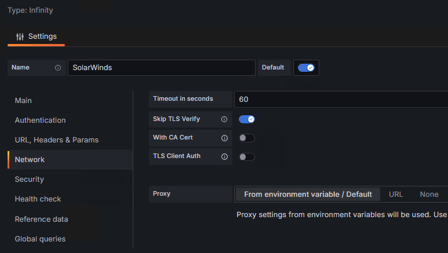Click the With CA Cert info icon

[224, 138]
